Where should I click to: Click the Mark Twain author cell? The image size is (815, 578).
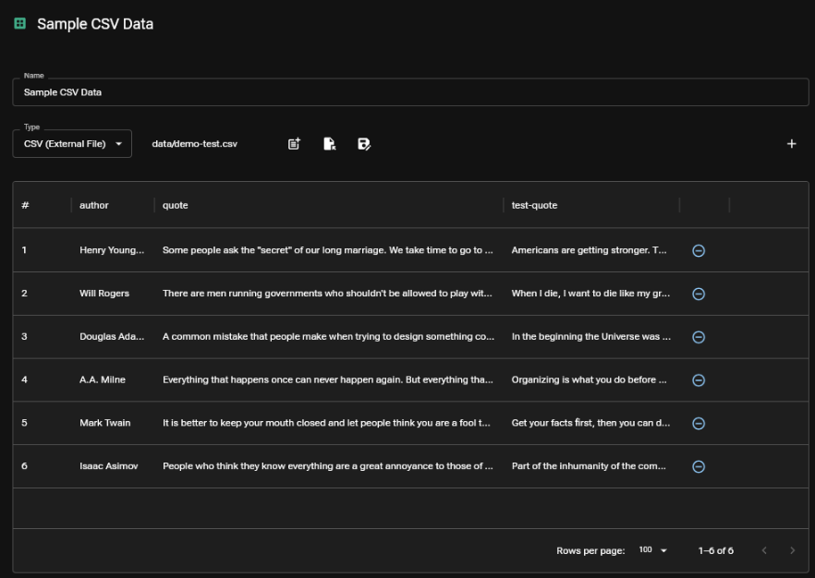click(105, 423)
